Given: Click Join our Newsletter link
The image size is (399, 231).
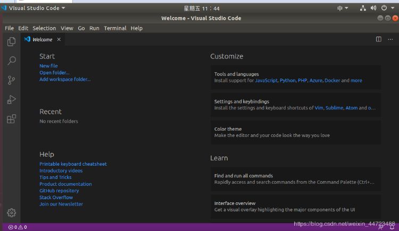Looking at the screenshot, I should pyautogui.click(x=61, y=204).
